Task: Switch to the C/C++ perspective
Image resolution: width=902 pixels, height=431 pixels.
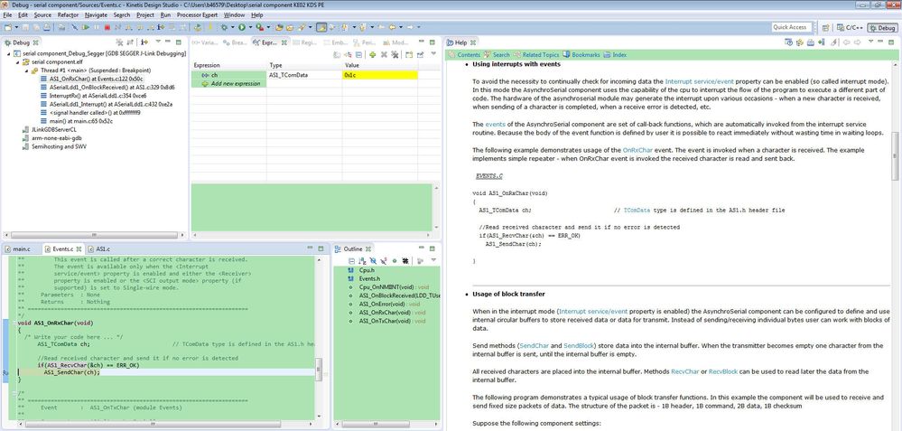Action: pos(850,27)
